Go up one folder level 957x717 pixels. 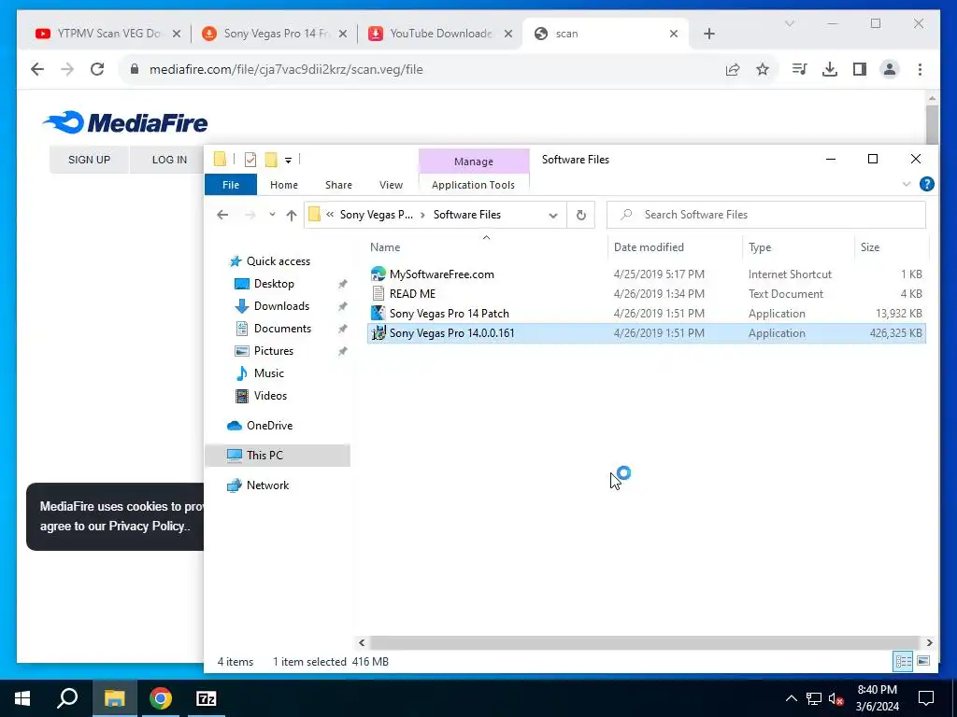click(292, 215)
